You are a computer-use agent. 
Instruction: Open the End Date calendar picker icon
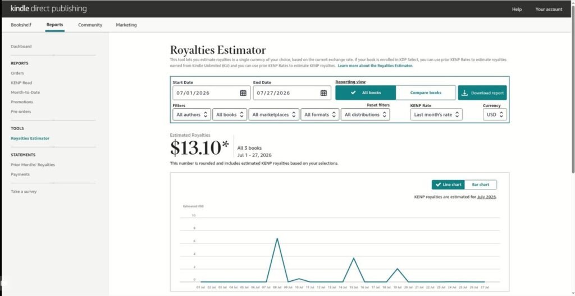[x=323, y=93]
